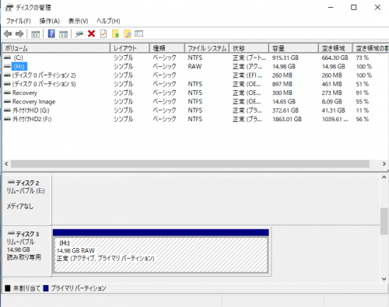Sort by 種類 column header

tap(167, 48)
